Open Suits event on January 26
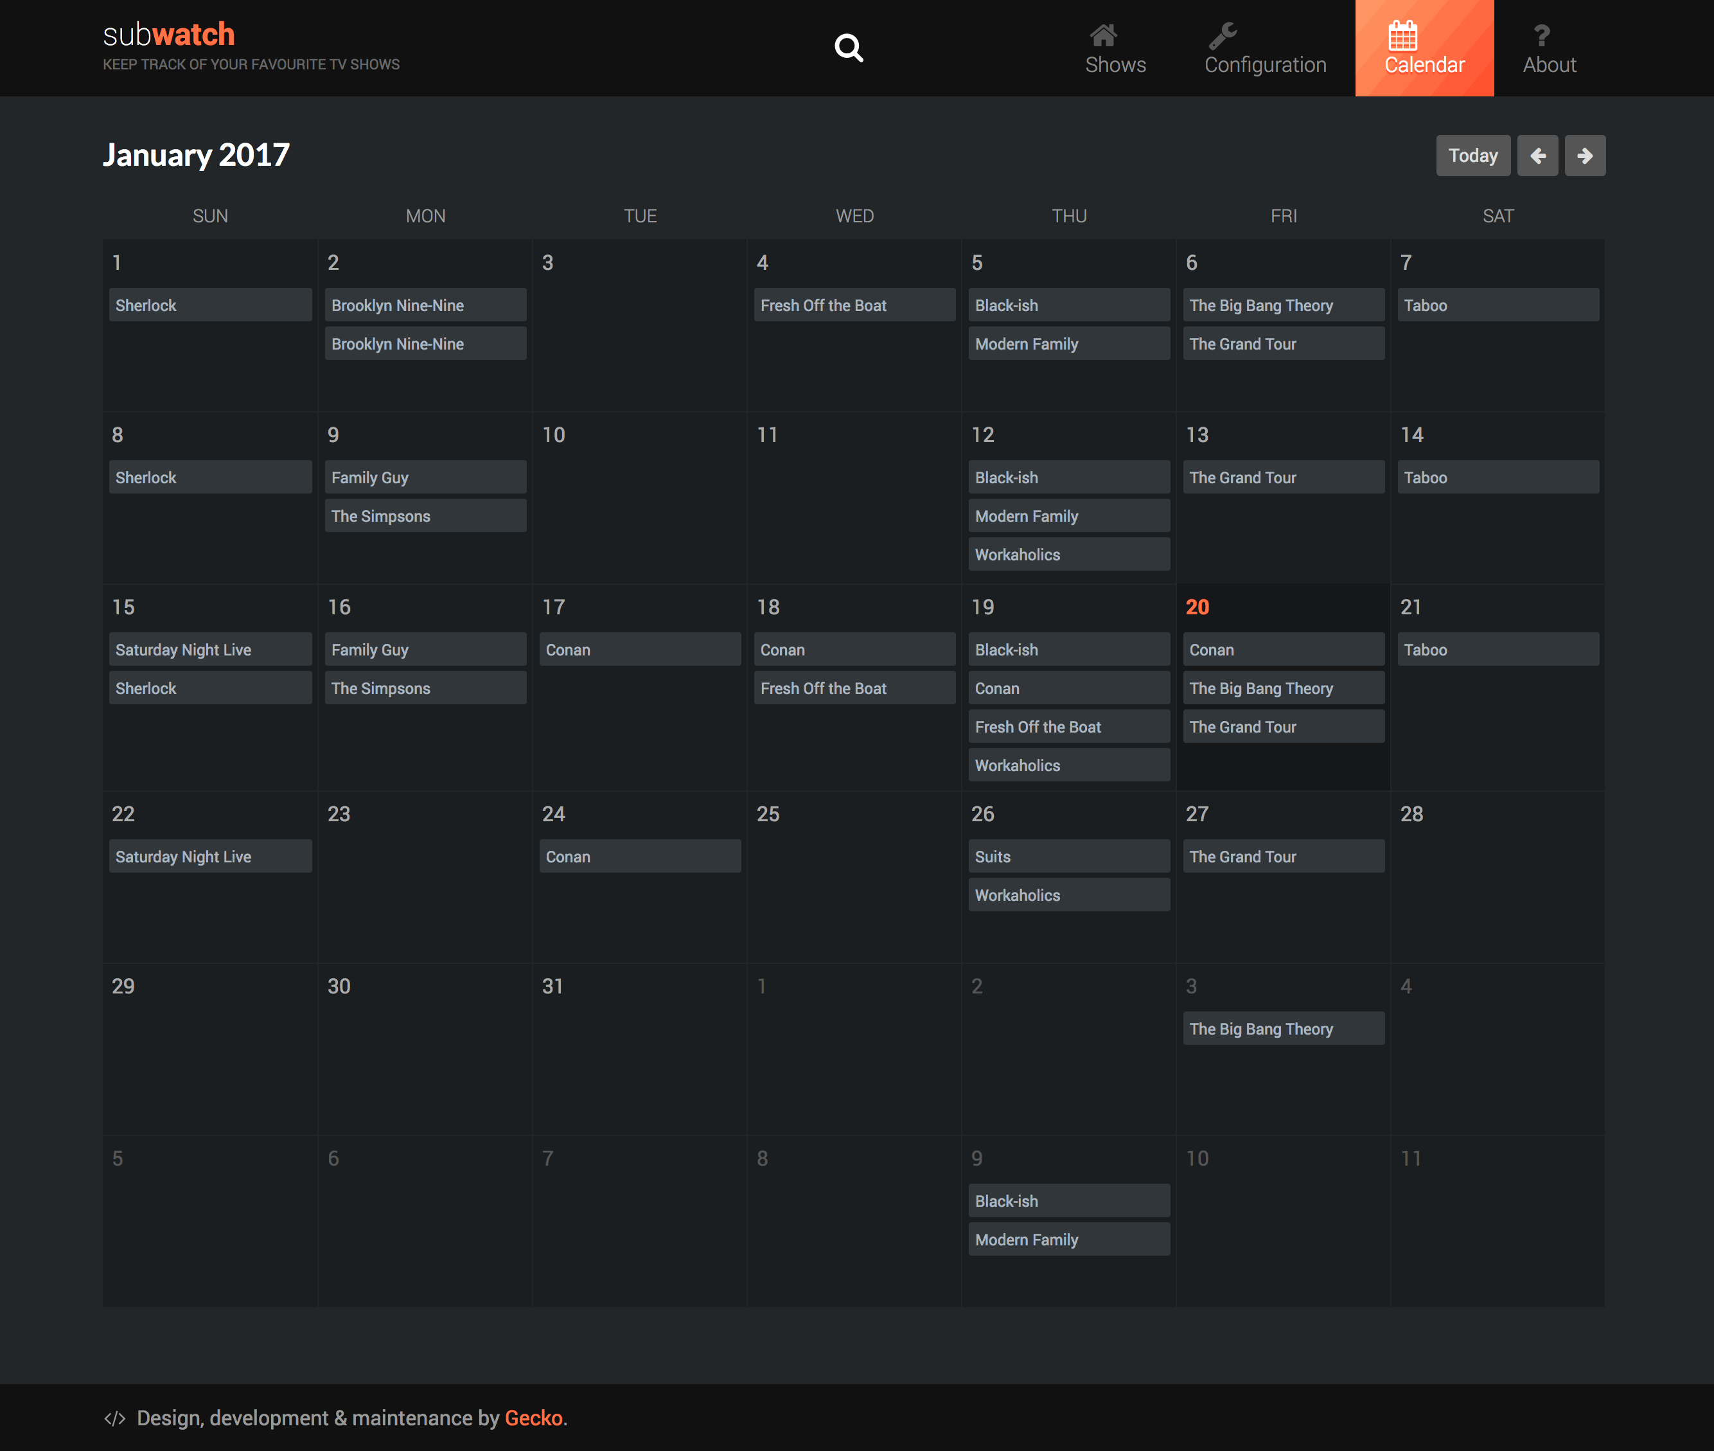The width and height of the screenshot is (1714, 1451). (x=1068, y=857)
